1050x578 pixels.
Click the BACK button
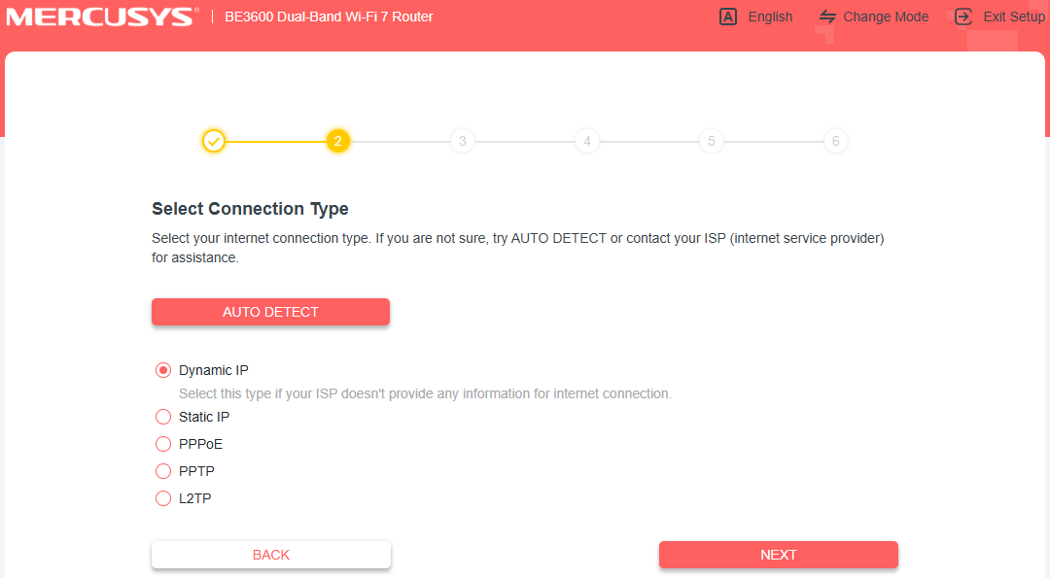click(270, 555)
